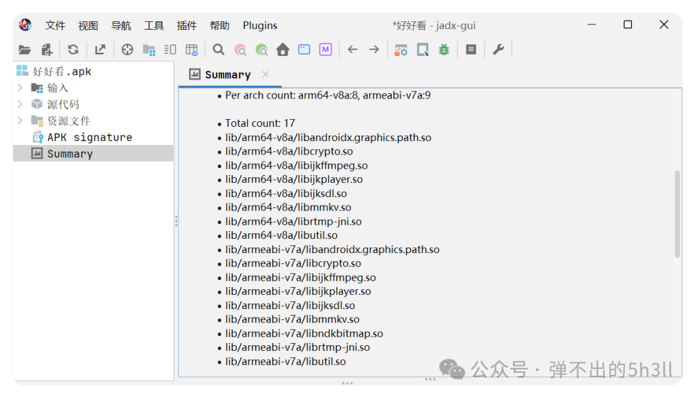695x398 pixels.
Task: Expand the 源代码 tree node
Action: [x=20, y=104]
